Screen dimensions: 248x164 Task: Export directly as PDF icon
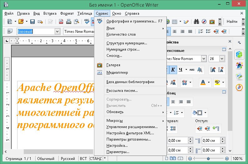point(61,22)
